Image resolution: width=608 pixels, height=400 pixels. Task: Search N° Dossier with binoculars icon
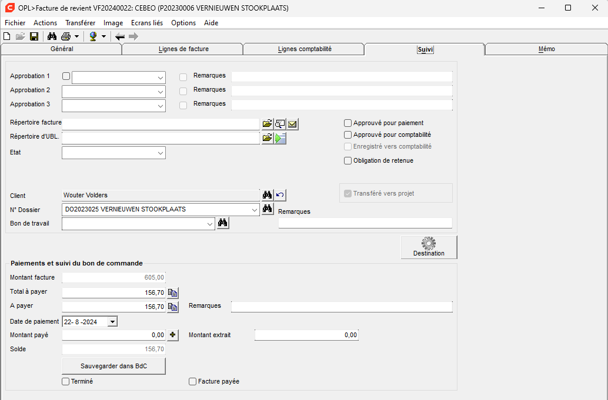tap(267, 209)
